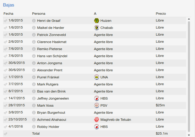
Task: Click the scrollbar down arrow
Action: 189,135
